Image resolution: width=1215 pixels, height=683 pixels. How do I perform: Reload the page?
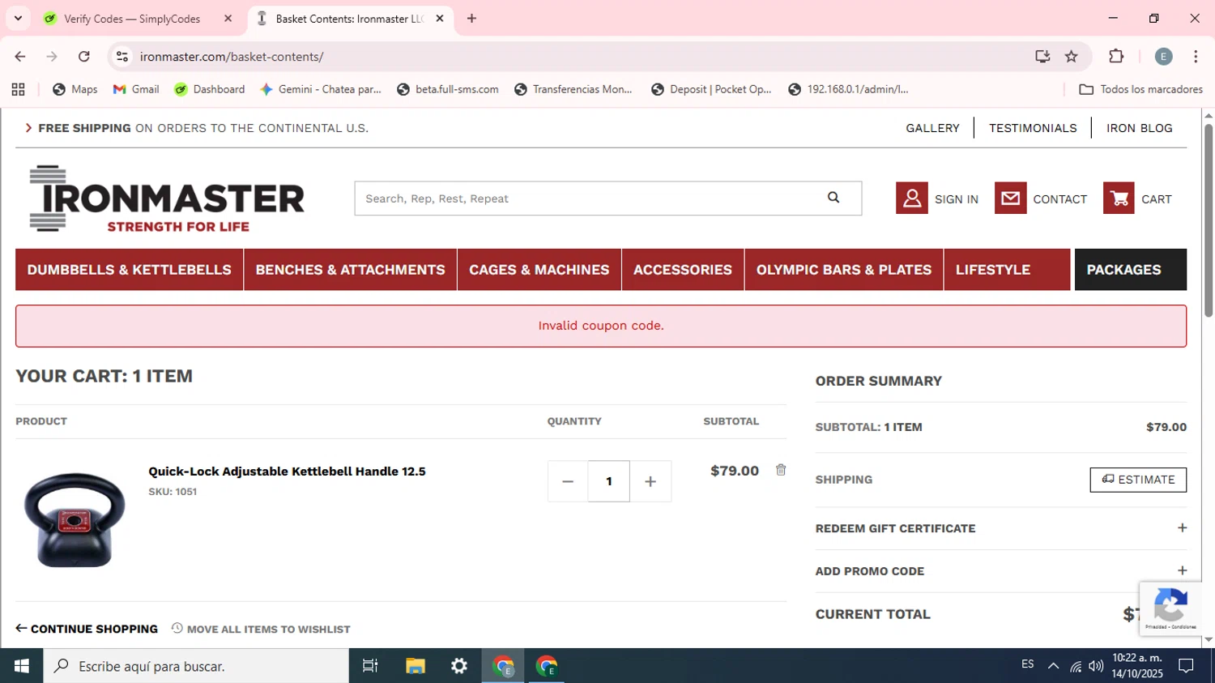pyautogui.click(x=84, y=57)
